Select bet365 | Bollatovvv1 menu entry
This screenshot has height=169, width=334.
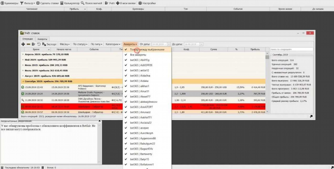point(147,164)
